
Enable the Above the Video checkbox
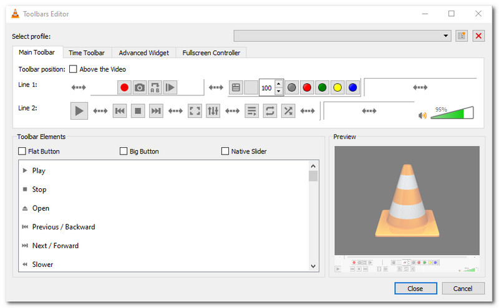(x=73, y=69)
